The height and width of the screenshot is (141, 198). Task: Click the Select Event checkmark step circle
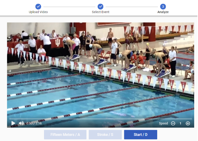[100, 7]
